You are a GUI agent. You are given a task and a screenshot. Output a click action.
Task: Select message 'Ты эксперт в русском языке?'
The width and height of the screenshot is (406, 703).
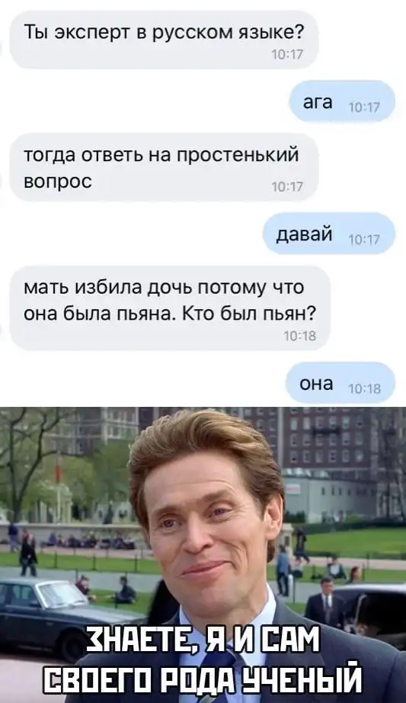(x=164, y=40)
